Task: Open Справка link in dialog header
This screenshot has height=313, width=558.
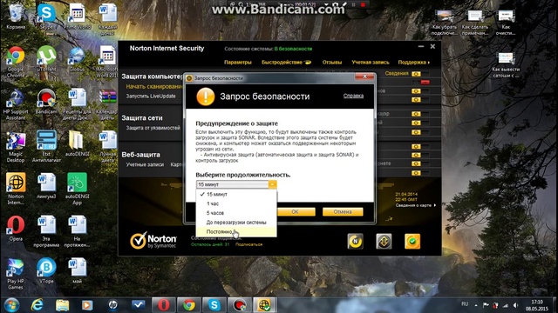Action: pos(353,96)
